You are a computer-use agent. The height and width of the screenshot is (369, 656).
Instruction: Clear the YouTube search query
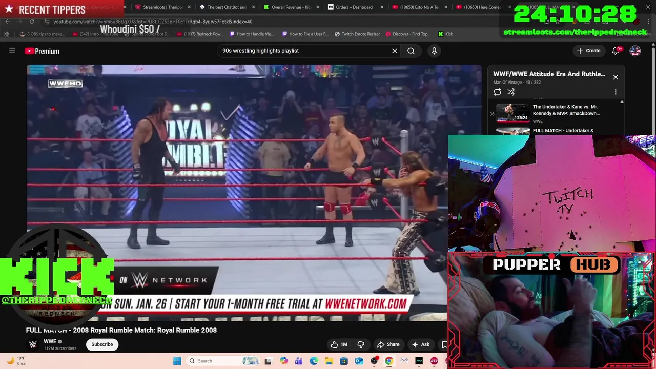tap(395, 51)
